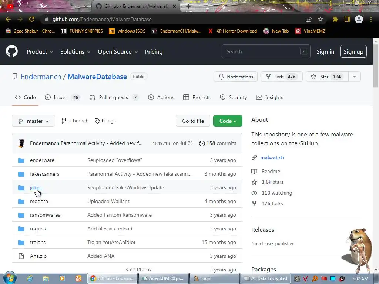This screenshot has width=379, height=284.
Task: Toggle the browser side panel icon
Action: tap(347, 19)
